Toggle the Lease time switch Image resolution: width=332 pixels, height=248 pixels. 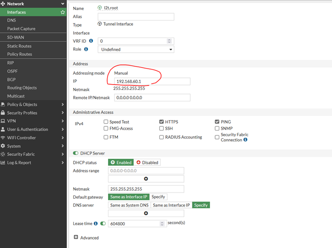tap(103, 224)
